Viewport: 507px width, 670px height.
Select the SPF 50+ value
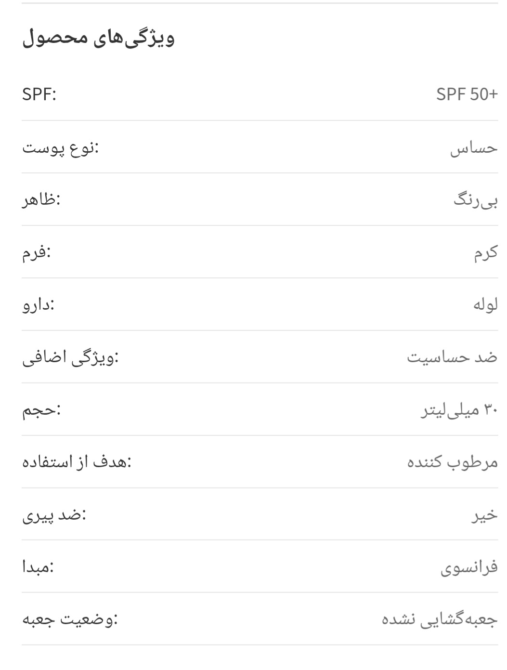(x=467, y=94)
